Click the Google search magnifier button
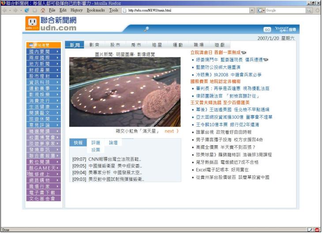This screenshot has height=233, width=323. click(x=309, y=10)
